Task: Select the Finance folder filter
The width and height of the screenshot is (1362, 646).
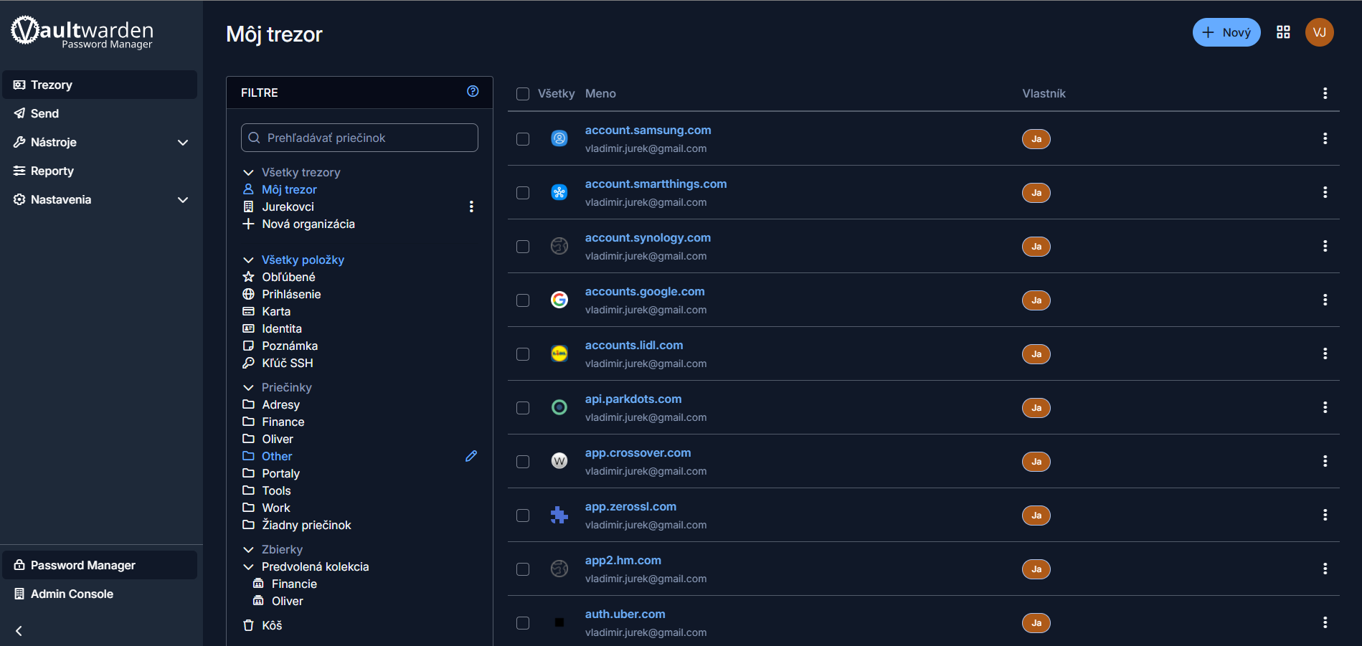Action: [x=283, y=422]
